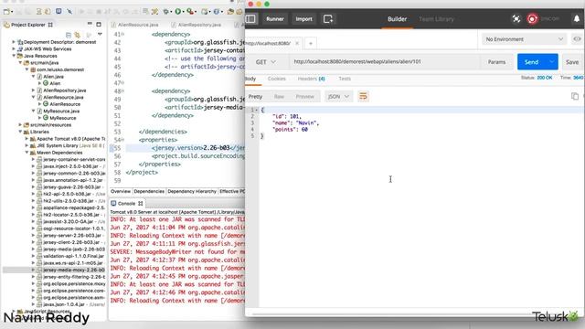Add a new request tab
This screenshot has width=585, height=329.
click(x=311, y=43)
